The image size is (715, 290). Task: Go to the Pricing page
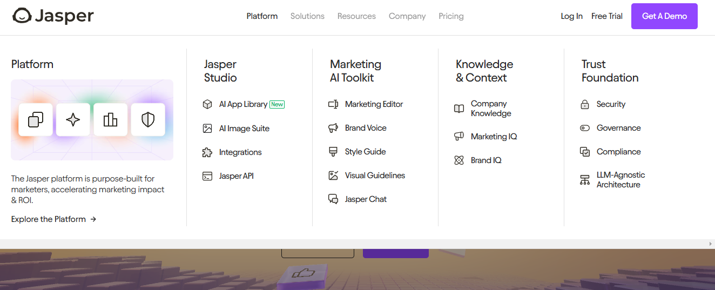point(451,16)
